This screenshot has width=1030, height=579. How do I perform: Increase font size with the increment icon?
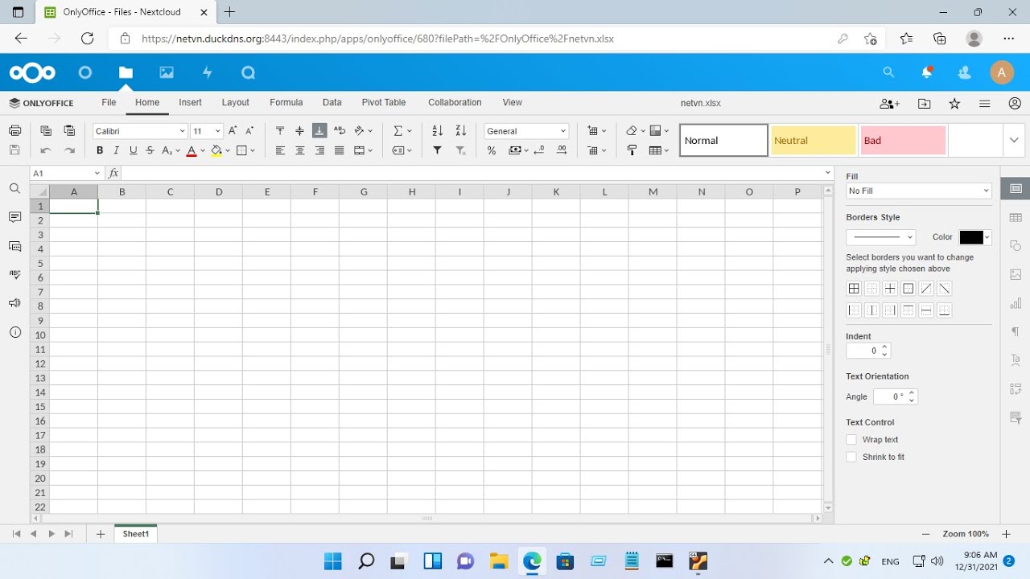[233, 130]
